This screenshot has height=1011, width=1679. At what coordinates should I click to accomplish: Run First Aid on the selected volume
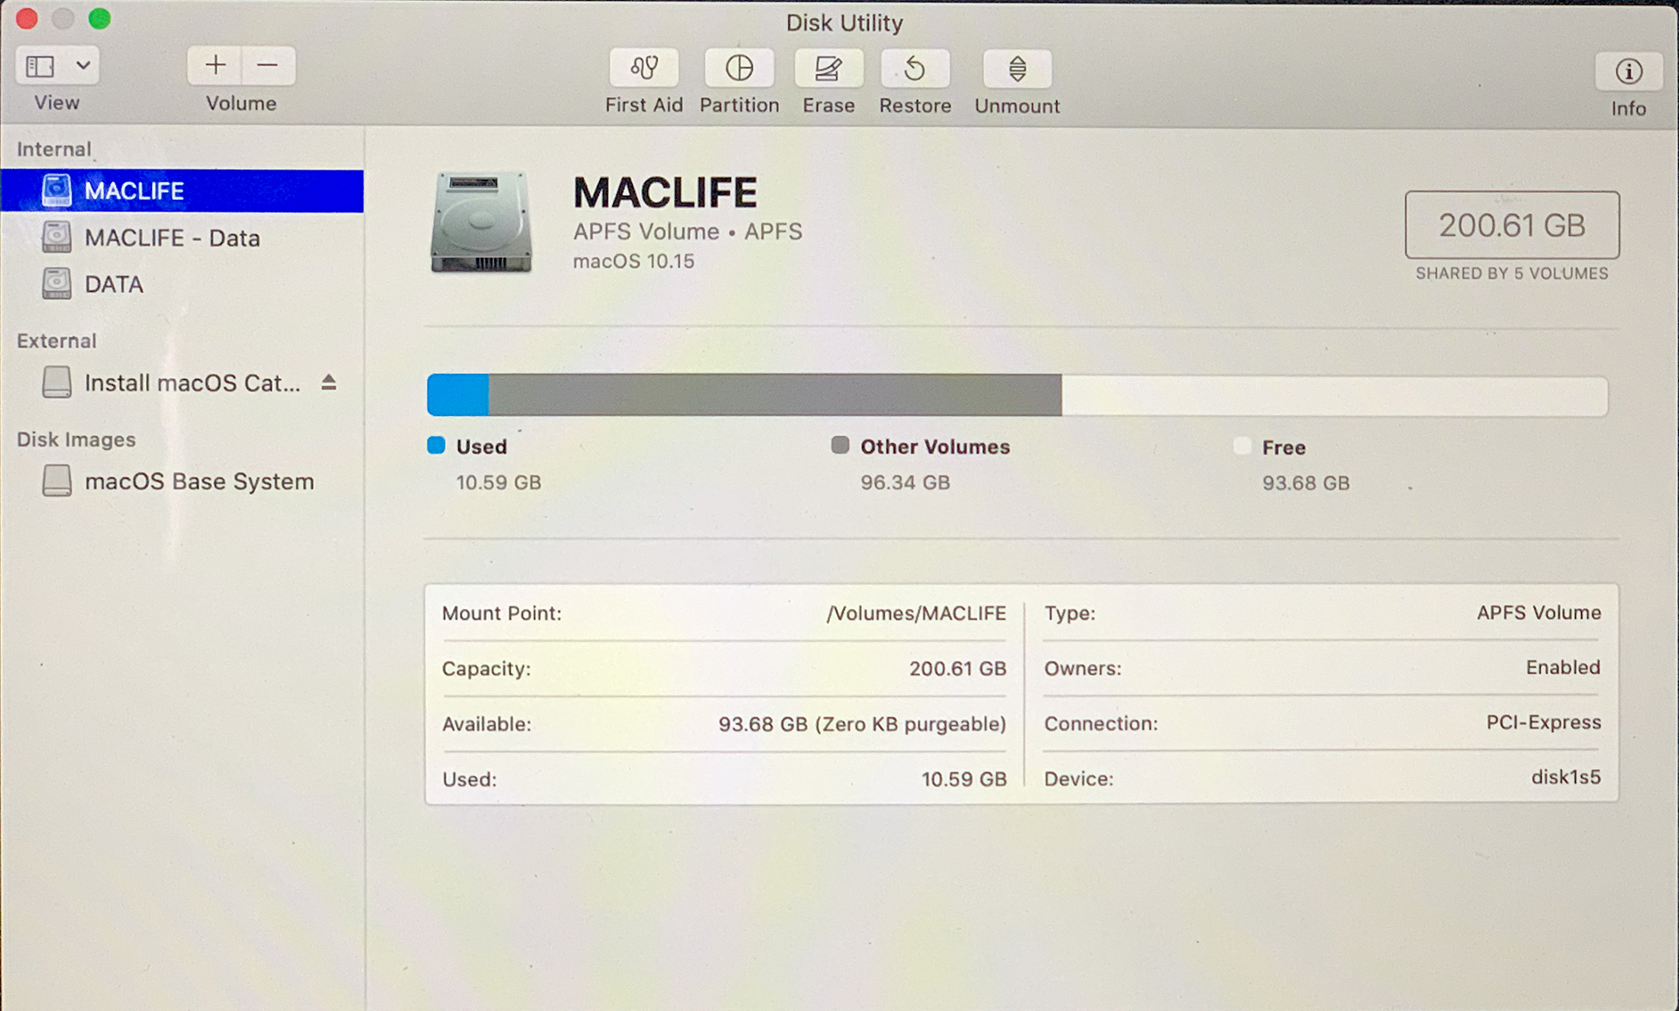tap(644, 79)
